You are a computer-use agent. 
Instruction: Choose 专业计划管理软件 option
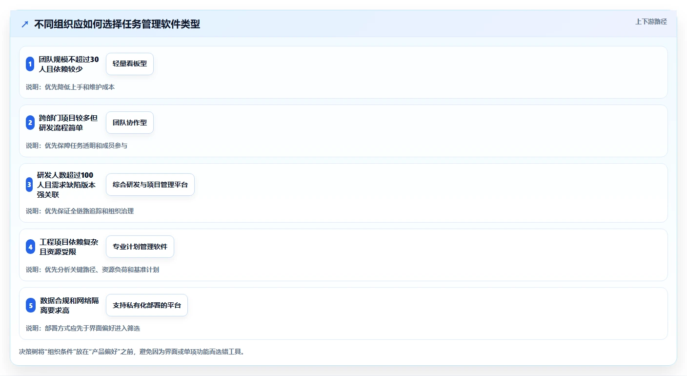coord(140,247)
